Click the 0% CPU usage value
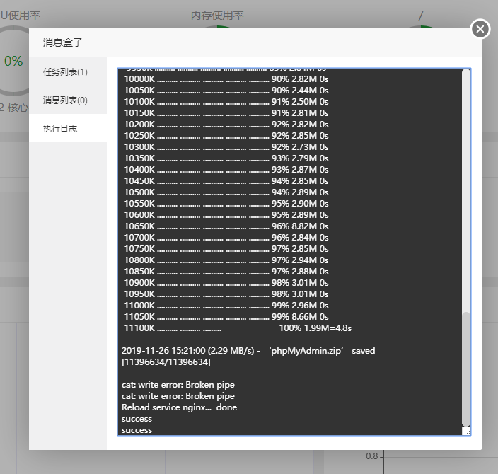 tap(13, 61)
